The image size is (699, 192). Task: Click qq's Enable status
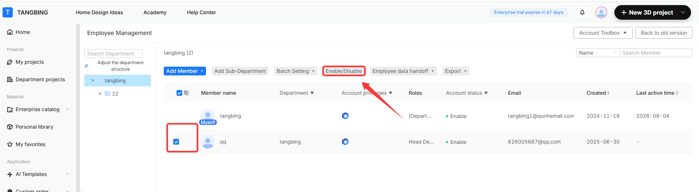456,142
